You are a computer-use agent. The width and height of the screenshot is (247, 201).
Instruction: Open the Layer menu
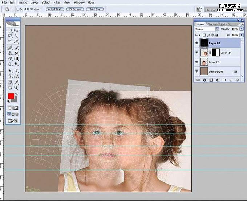click(34, 3)
